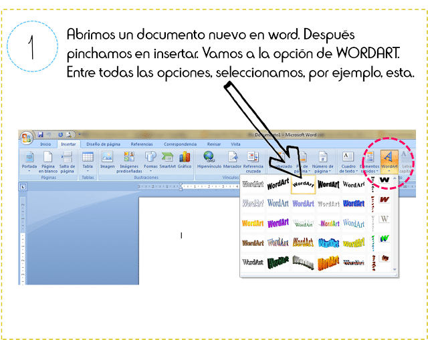
Task: Choose the lavender gradient WordArt style
Action: 303,204
